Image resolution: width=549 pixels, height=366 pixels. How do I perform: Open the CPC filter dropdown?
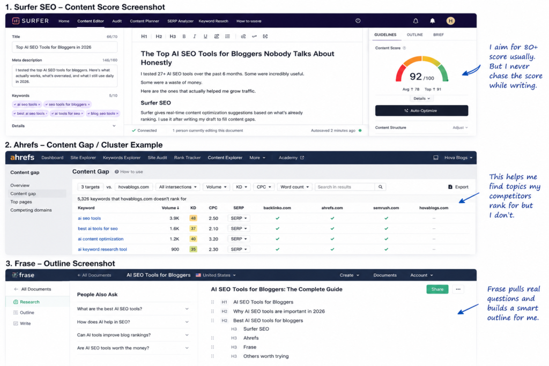pos(264,187)
